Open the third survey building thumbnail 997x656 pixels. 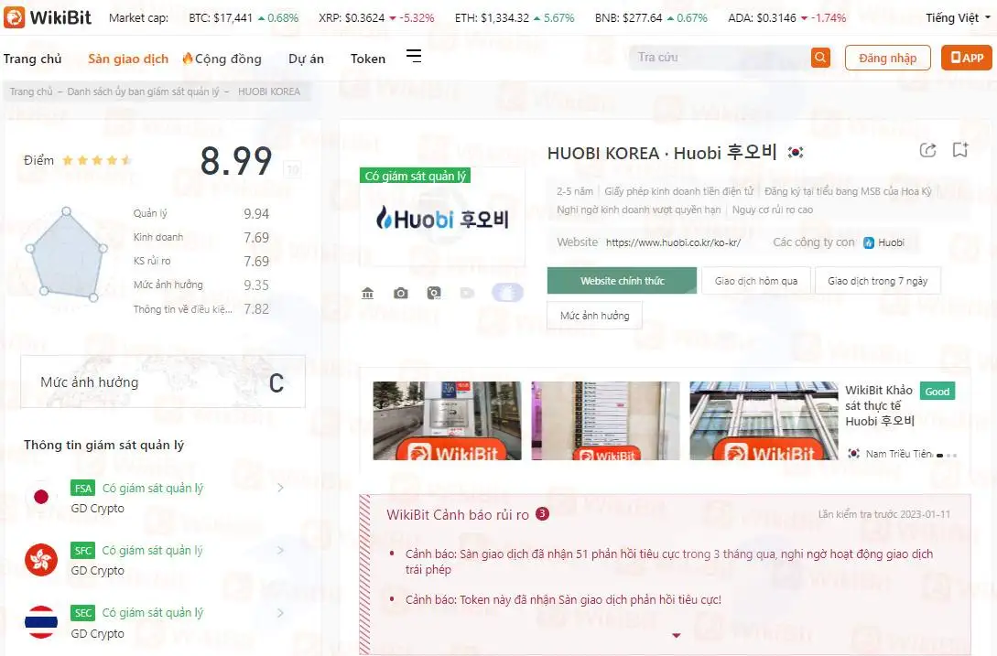[764, 421]
